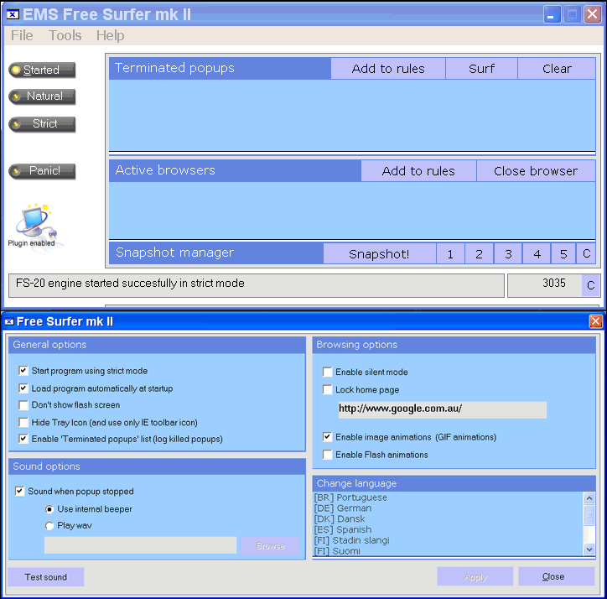
Task: Select [DE] German language
Action: click(x=449, y=508)
